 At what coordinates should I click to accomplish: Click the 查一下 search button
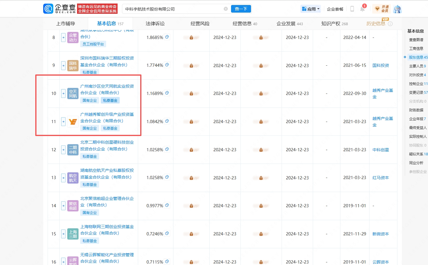[241, 9]
